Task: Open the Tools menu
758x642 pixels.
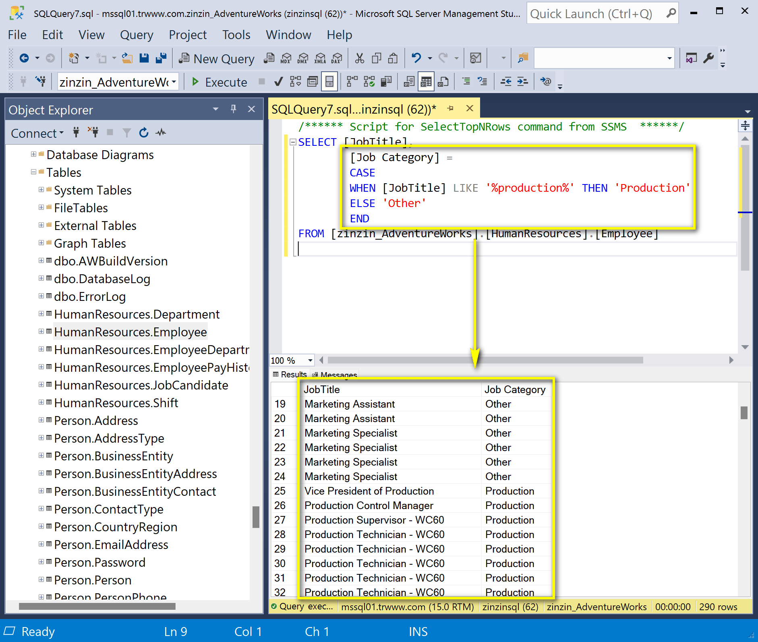Action: pos(236,35)
